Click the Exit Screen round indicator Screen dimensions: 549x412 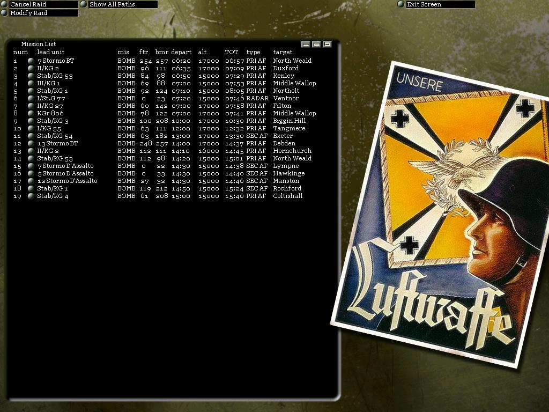pyautogui.click(x=401, y=4)
